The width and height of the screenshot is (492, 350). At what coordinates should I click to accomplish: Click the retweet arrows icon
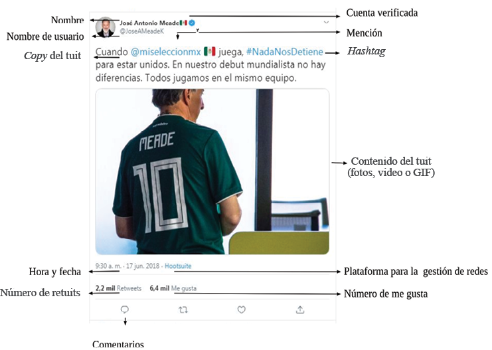pos(183,310)
